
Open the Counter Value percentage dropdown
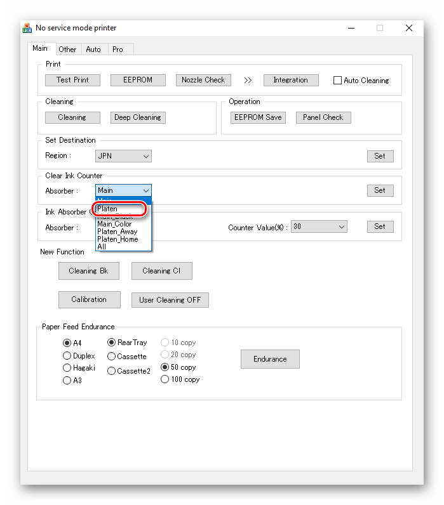tap(318, 226)
